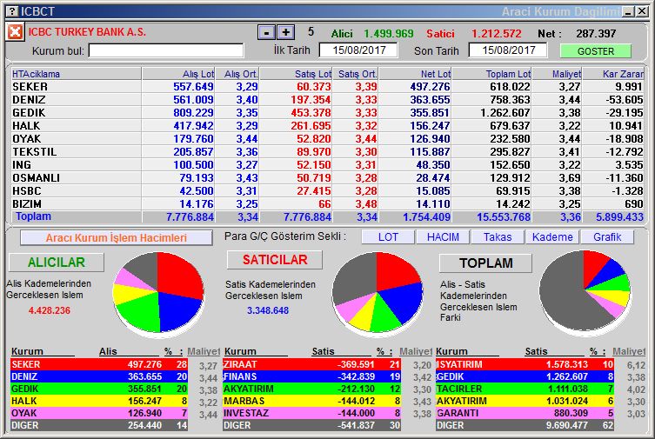Click the Kurum bul search field

pyautogui.click(x=166, y=51)
